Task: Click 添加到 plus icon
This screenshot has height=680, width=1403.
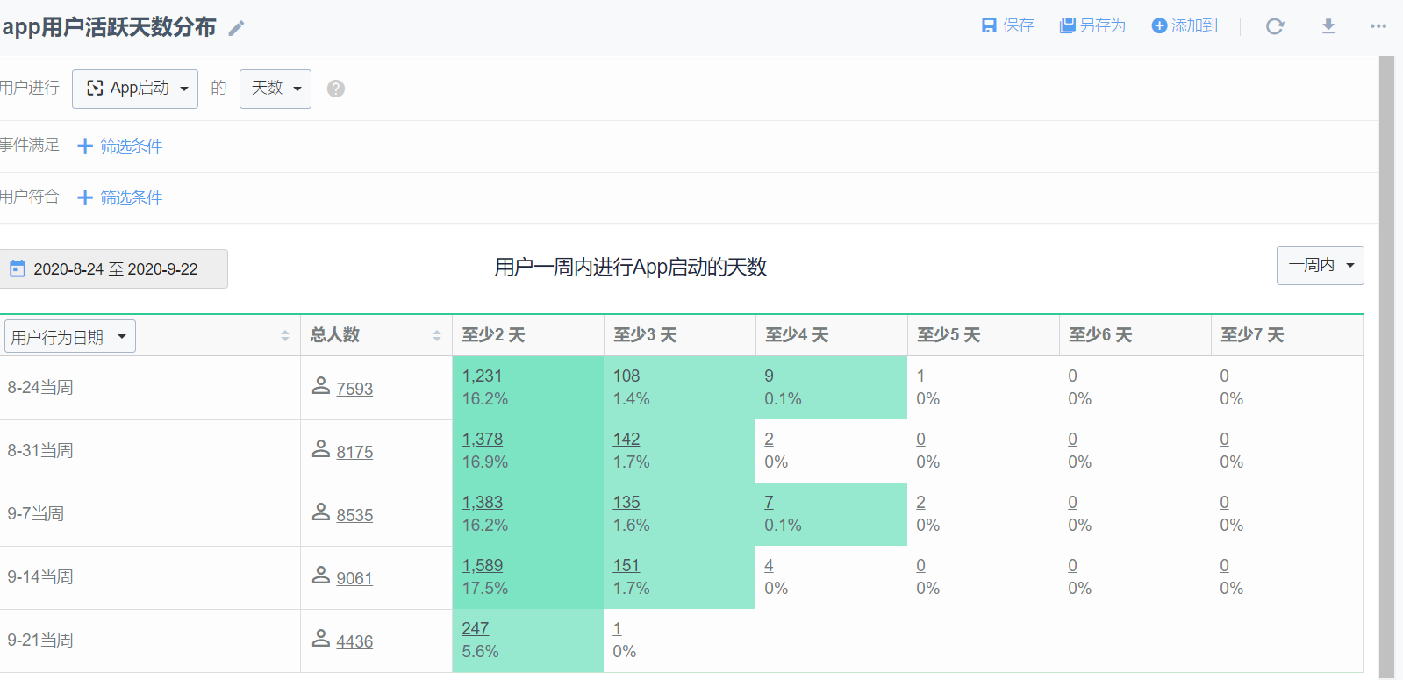Action: tap(1159, 26)
